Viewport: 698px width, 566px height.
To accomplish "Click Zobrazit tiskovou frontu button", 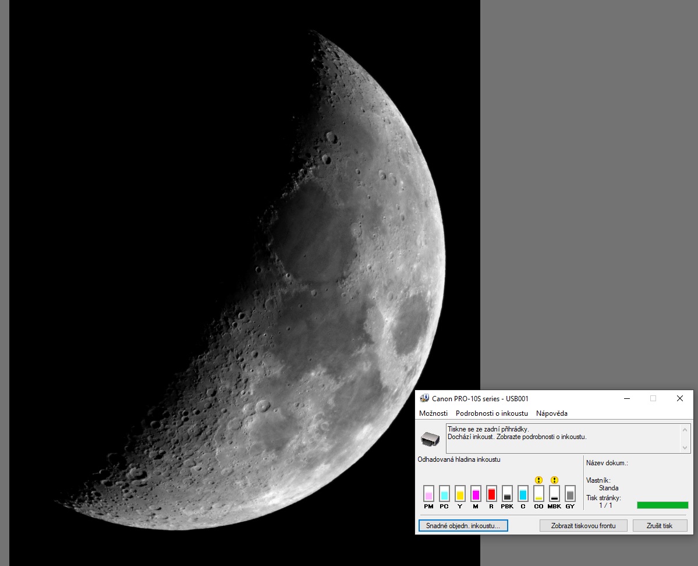I will coord(583,526).
